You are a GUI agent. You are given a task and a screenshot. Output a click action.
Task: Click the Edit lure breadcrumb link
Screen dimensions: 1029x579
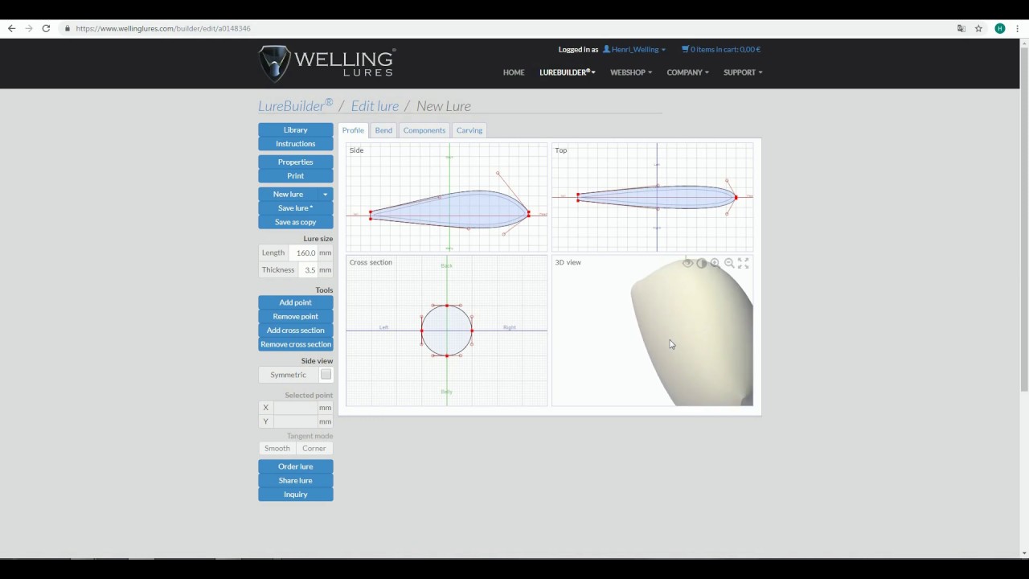tap(375, 106)
